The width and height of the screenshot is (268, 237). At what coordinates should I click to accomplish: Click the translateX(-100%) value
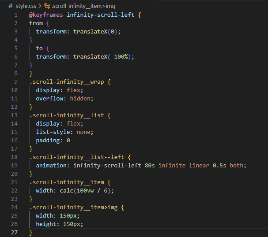103,56
